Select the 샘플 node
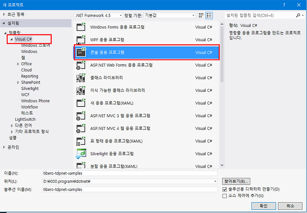307x213 pixels. click(x=13, y=138)
